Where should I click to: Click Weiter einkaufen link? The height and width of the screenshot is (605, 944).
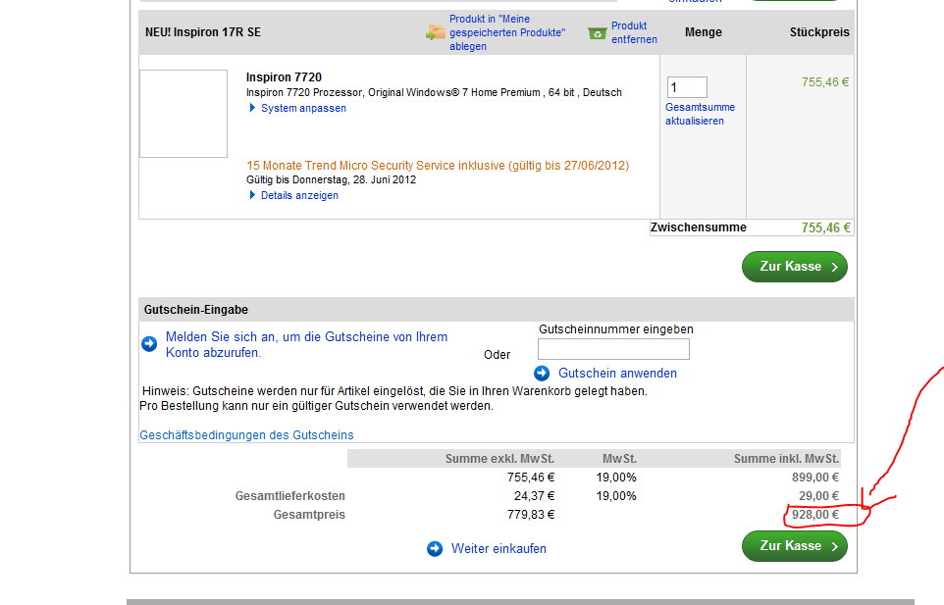click(499, 548)
